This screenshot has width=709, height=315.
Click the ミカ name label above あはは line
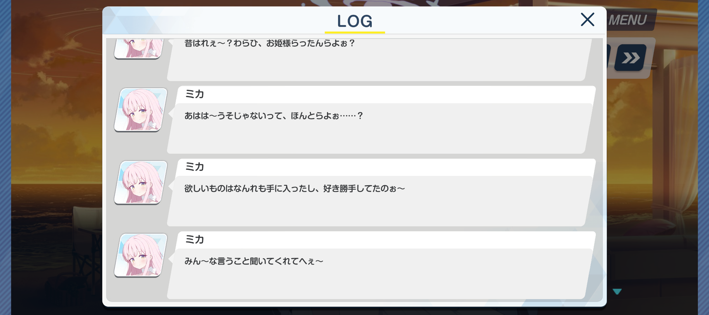tap(195, 94)
